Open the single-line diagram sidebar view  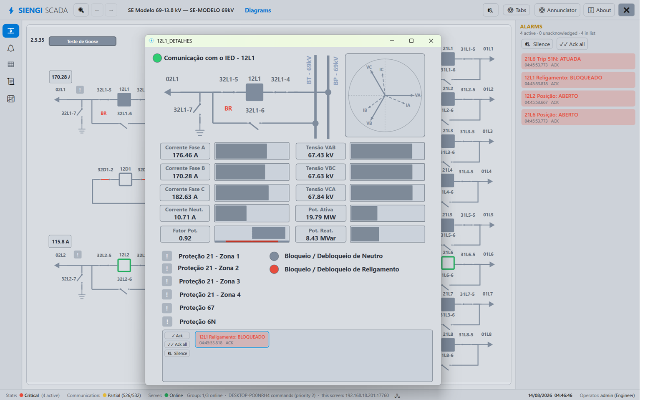coord(11,31)
